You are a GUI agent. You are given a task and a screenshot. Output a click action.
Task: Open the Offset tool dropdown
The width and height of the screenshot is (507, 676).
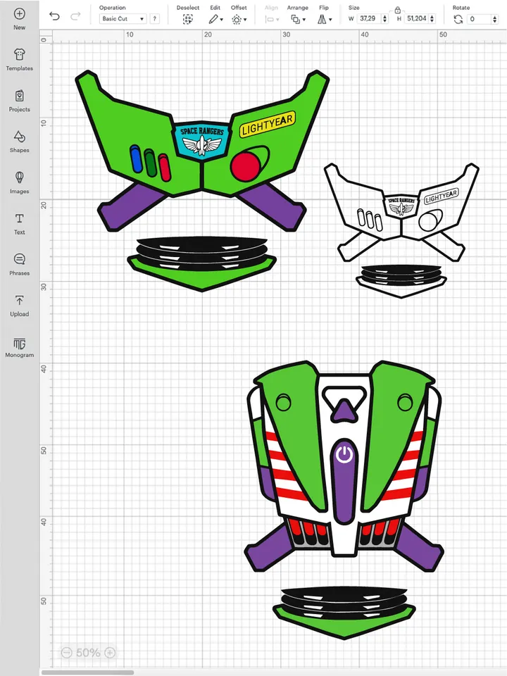239,19
